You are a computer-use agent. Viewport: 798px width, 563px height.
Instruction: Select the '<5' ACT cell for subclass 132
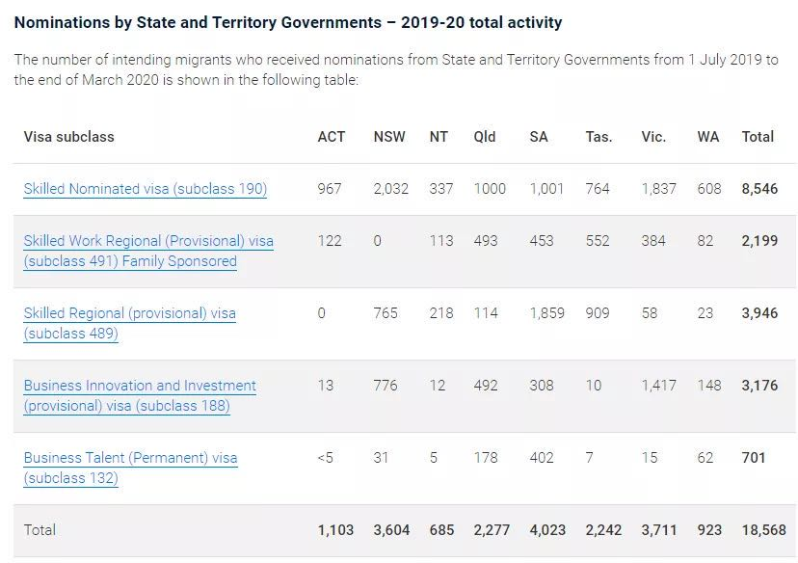[326, 458]
